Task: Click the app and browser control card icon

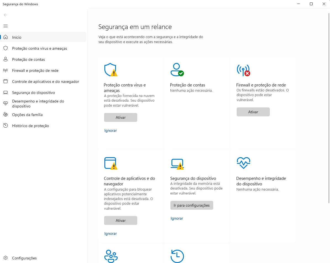Action: (111, 163)
